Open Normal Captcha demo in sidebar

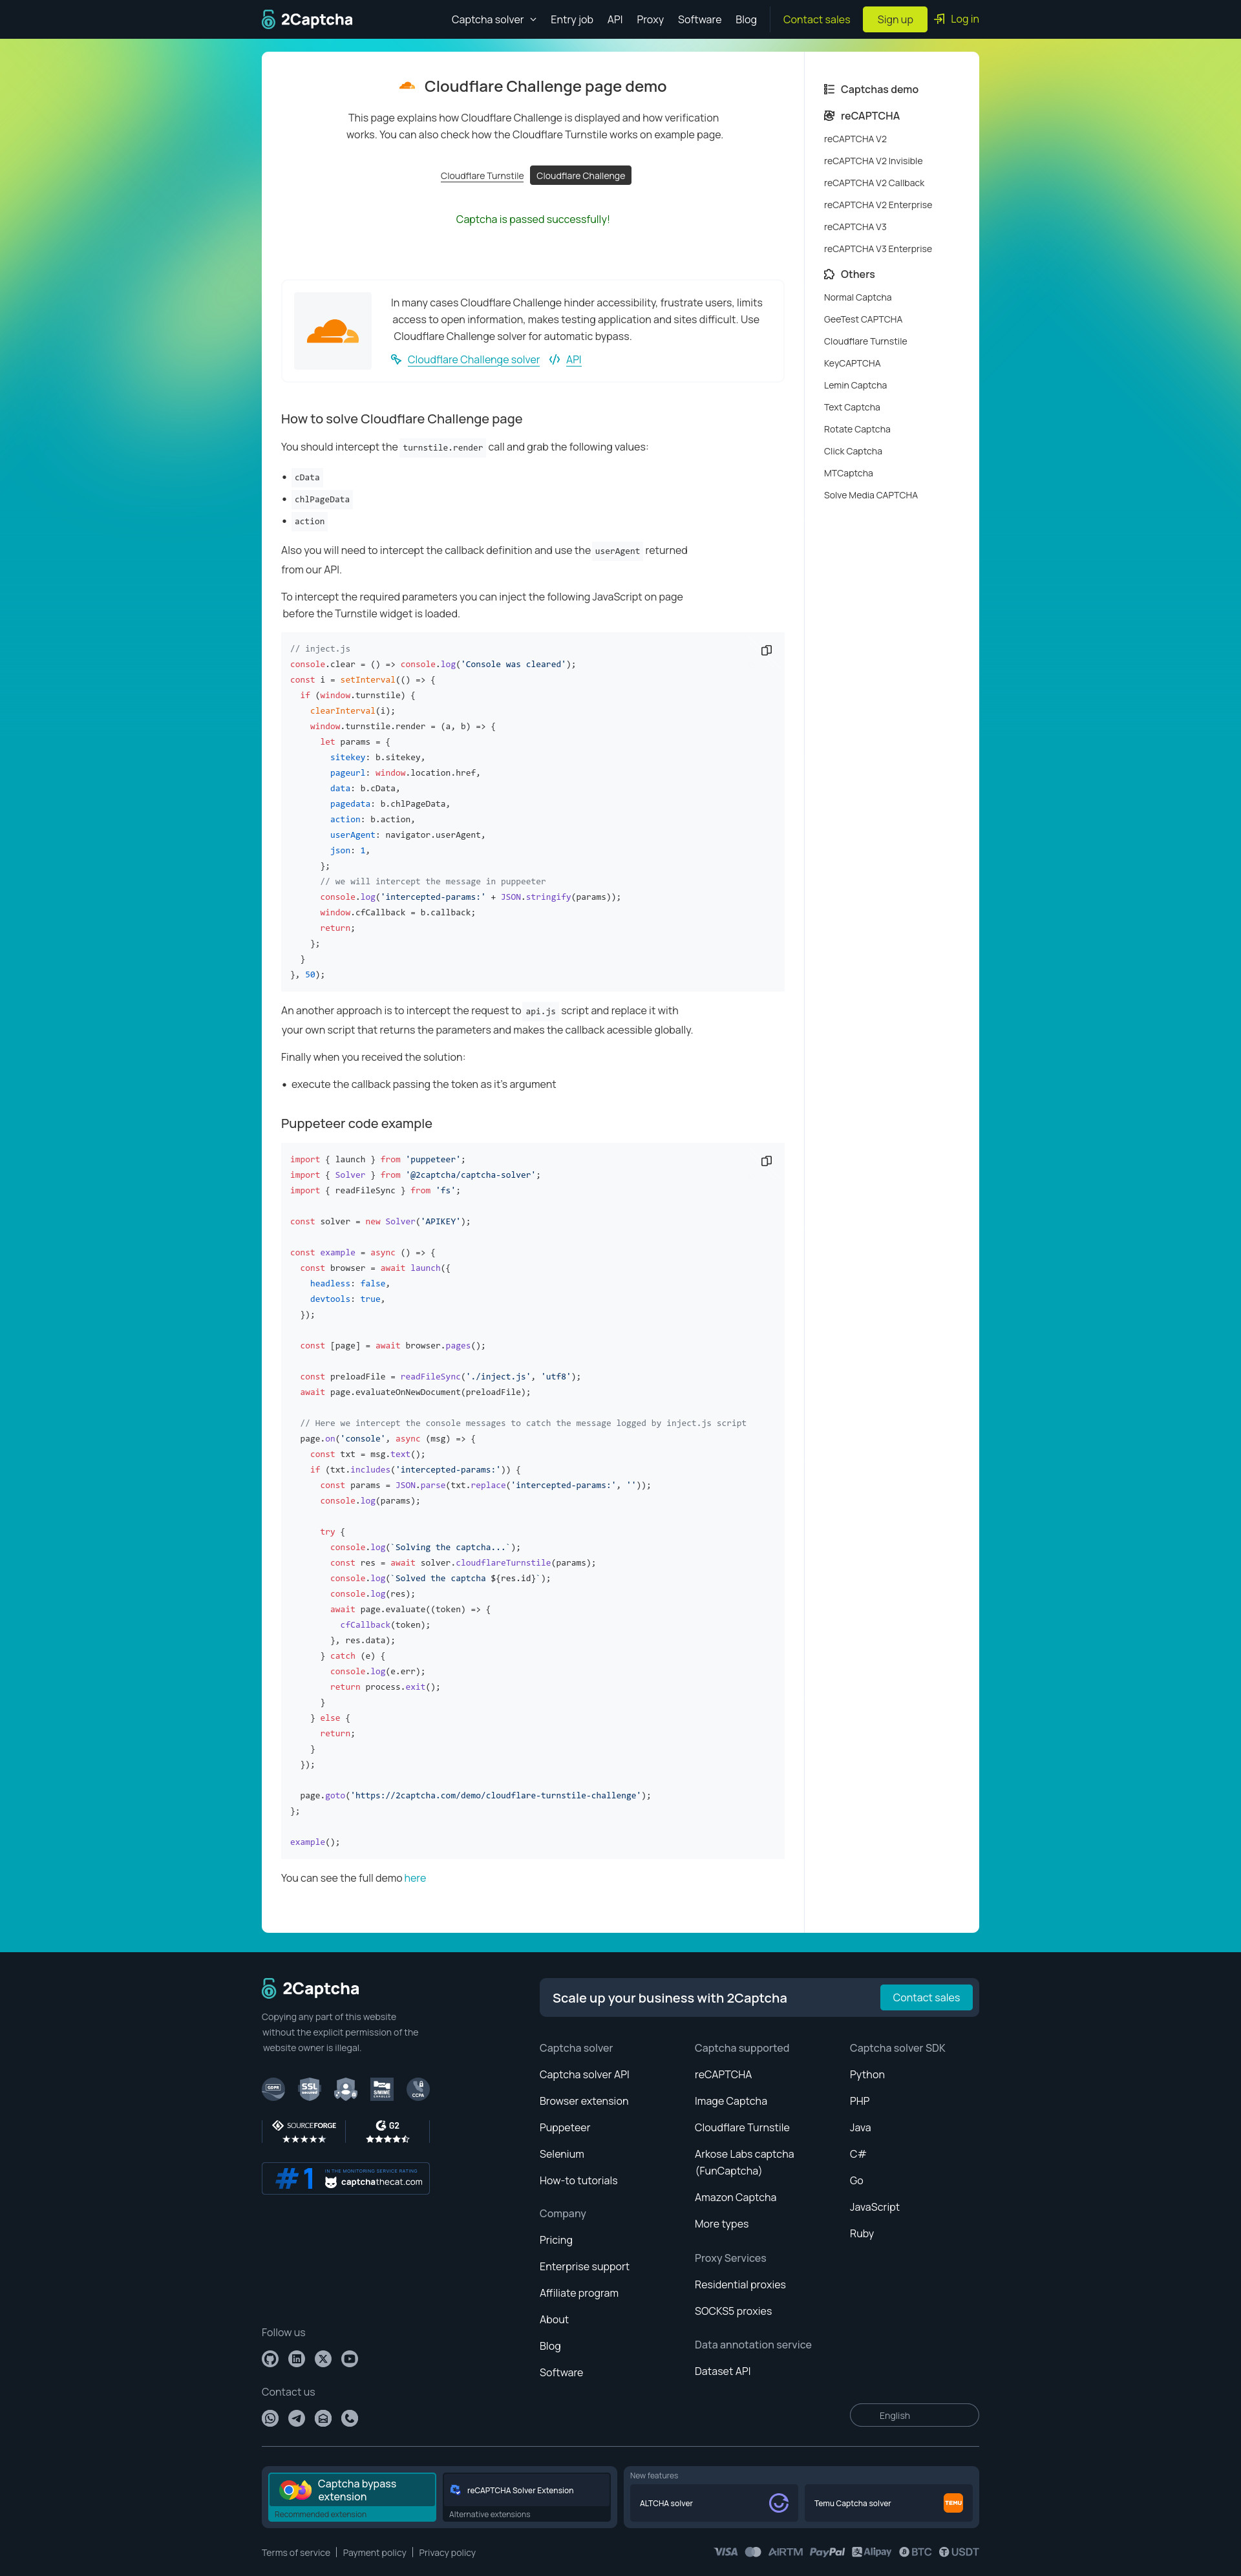pyautogui.click(x=858, y=297)
